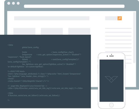
Task: Click the orange magnifier search button
Action: coord(119,18)
